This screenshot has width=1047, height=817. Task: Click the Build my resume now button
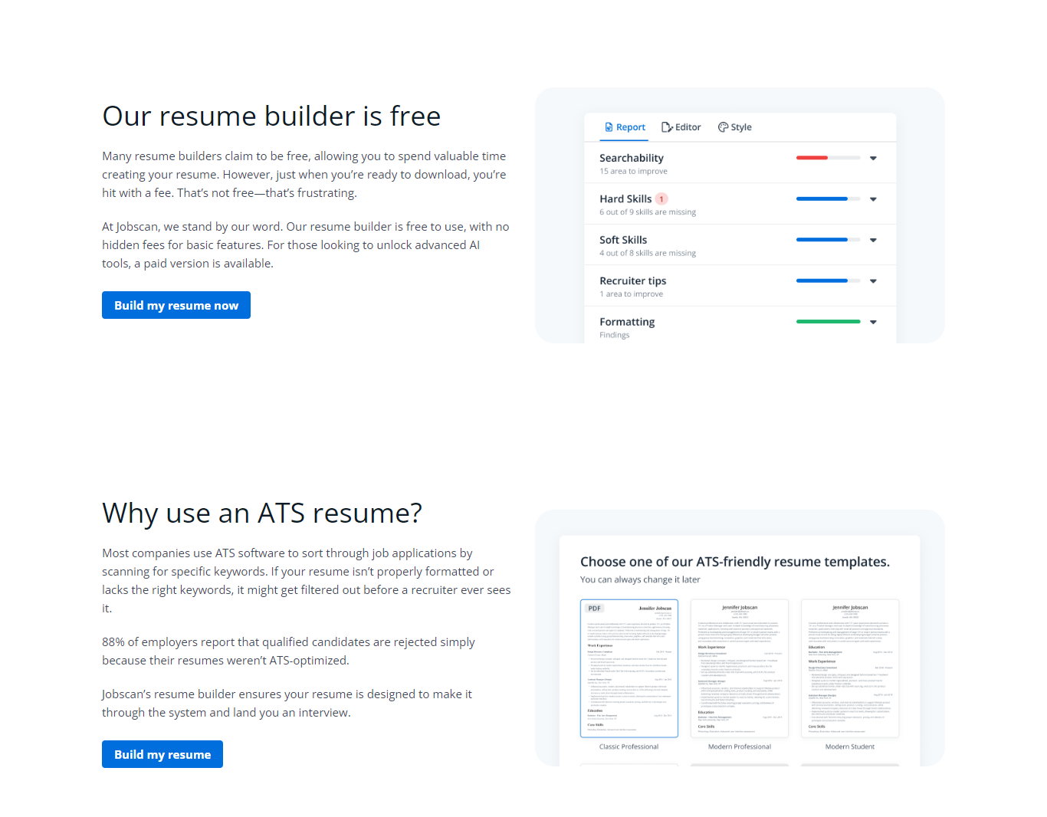tap(176, 305)
